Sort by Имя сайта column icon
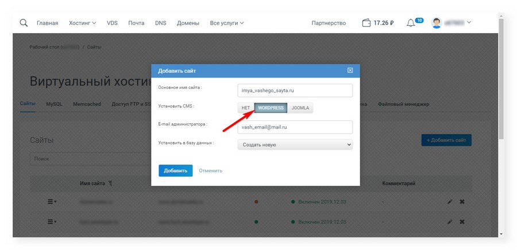Viewport: 517px width, 250px height. pyautogui.click(x=110, y=183)
